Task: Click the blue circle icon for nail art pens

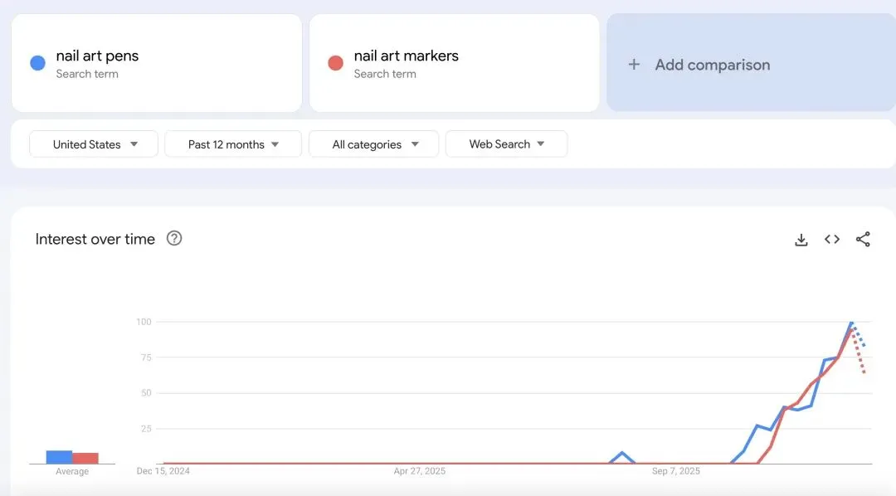Action: point(37,62)
